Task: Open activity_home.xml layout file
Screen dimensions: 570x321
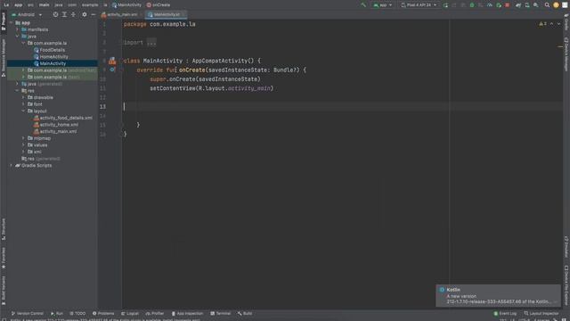Action: [x=55, y=125]
